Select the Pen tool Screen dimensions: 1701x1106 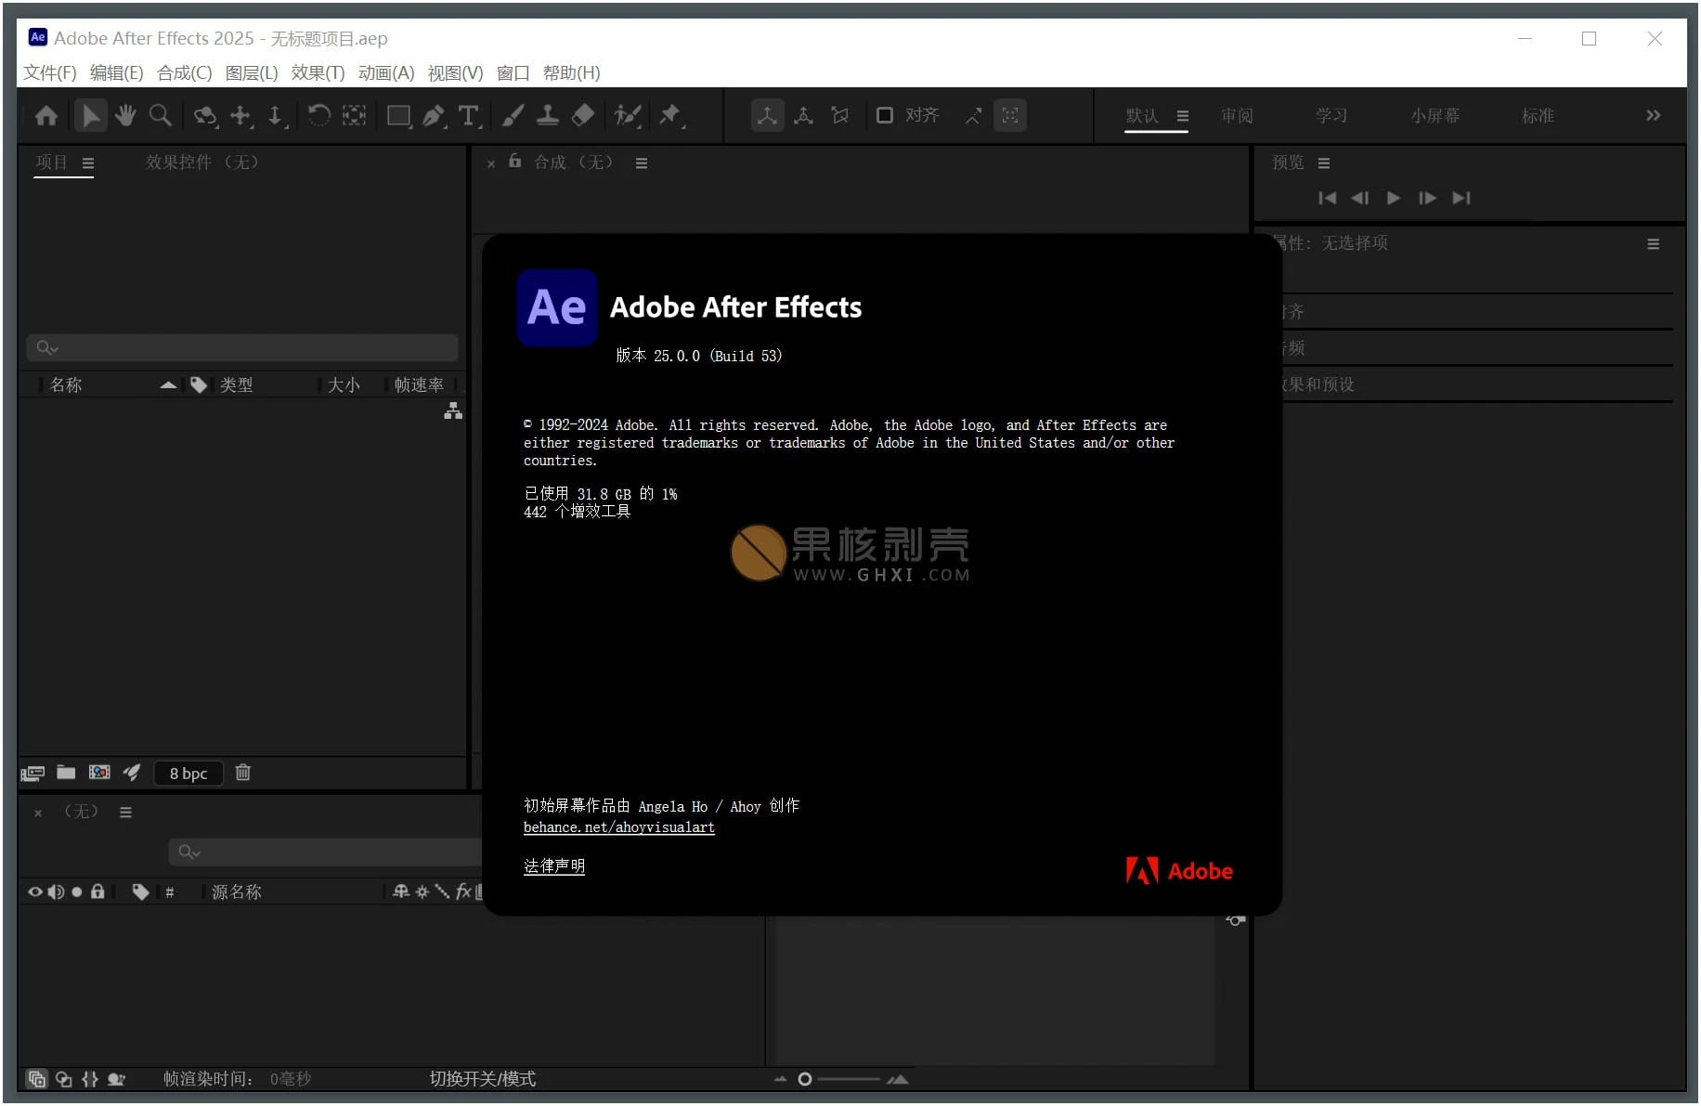click(x=434, y=116)
